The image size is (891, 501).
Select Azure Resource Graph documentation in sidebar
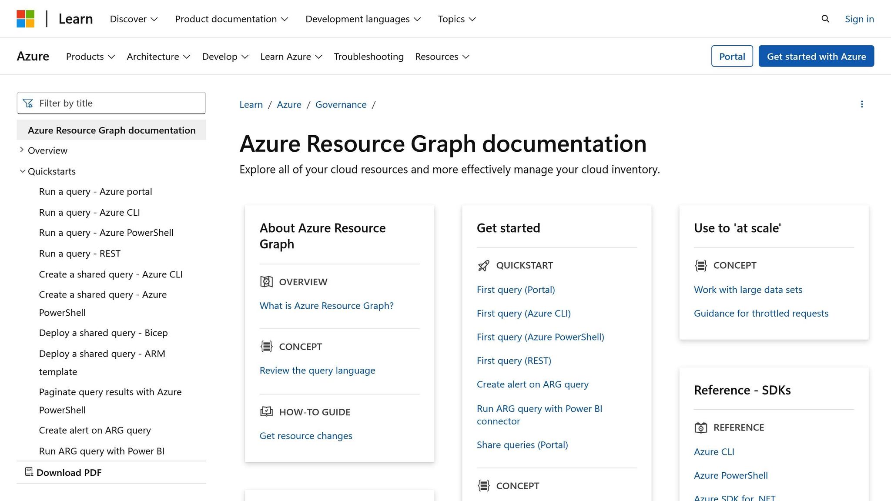coord(111,130)
